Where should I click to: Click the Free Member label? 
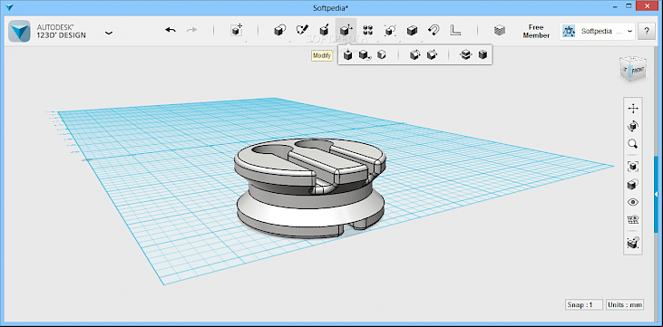click(x=536, y=32)
